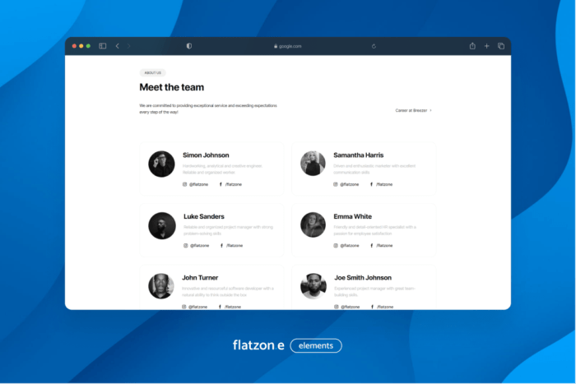Select Simon Johnson's profile photo
Screen dimensions: 576x384
point(161,164)
